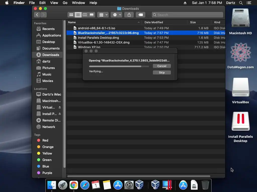Open Applications in the sidebar
The image size is (257, 192).
click(47, 35)
